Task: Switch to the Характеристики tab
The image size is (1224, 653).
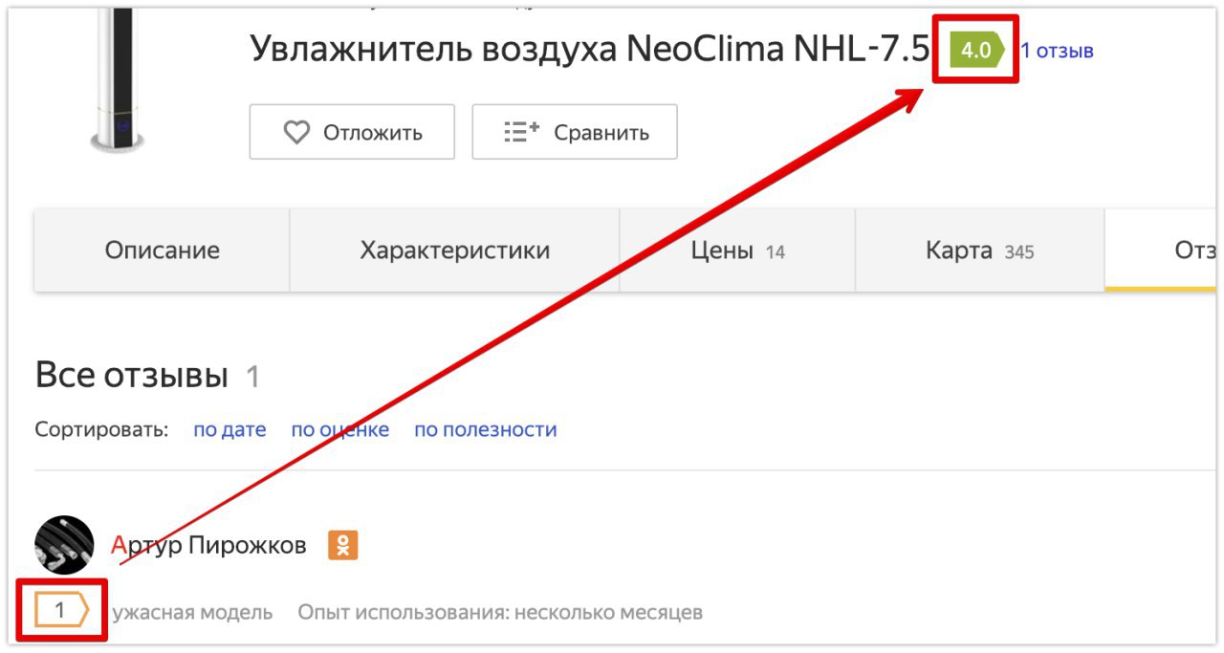Action: click(x=455, y=250)
